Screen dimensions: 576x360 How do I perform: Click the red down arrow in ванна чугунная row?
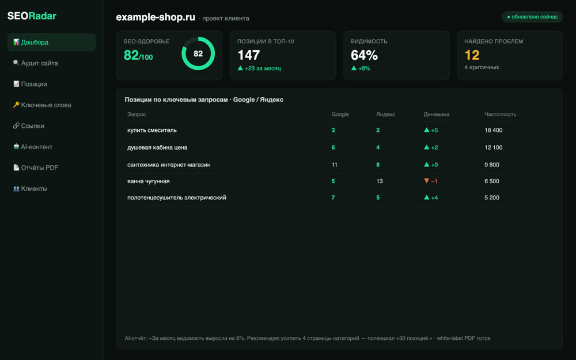click(x=426, y=181)
